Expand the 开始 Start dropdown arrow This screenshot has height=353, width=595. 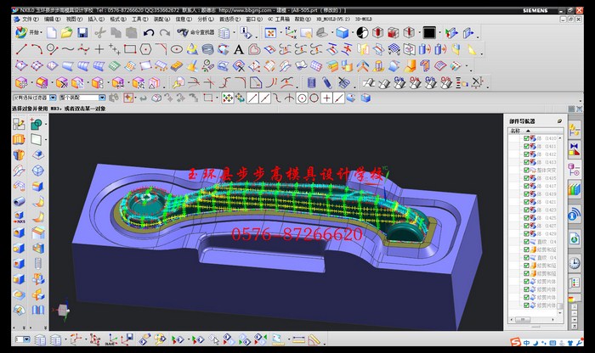pyautogui.click(x=42, y=32)
